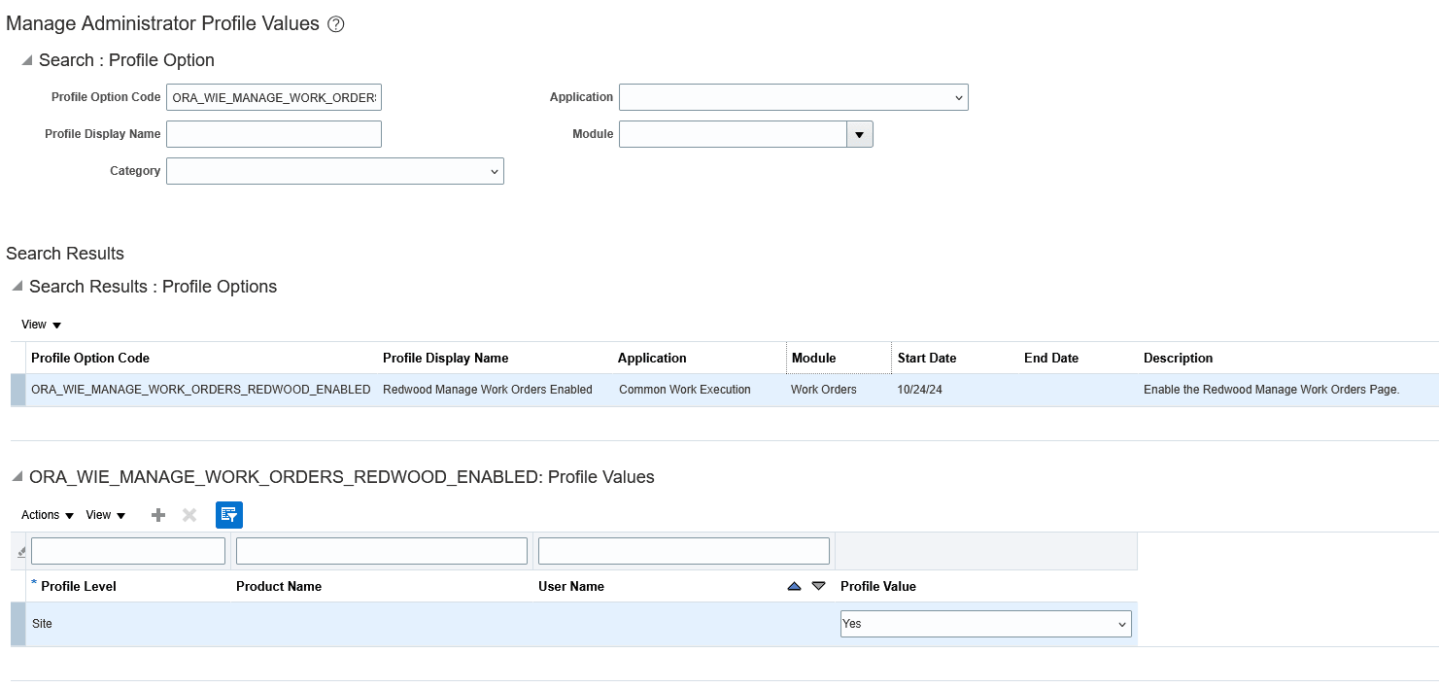The width and height of the screenshot is (1439, 688).
Task: Open the Application dropdown
Action: (x=957, y=97)
